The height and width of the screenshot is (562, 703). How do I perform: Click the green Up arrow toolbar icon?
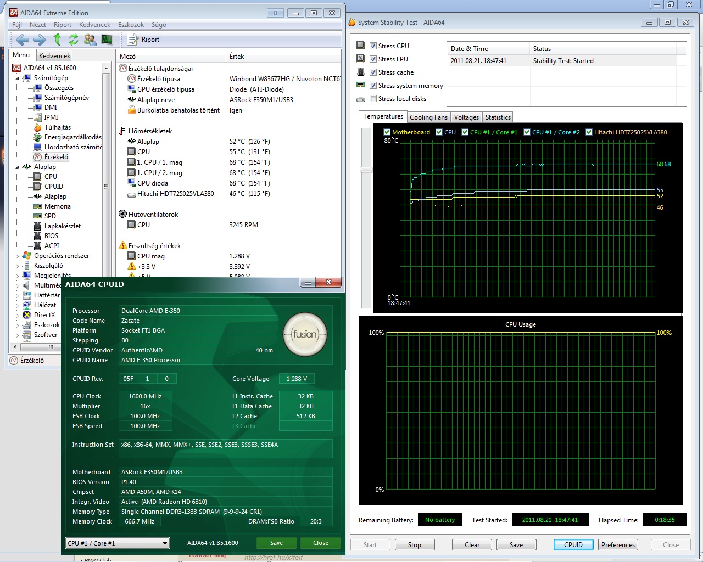57,39
